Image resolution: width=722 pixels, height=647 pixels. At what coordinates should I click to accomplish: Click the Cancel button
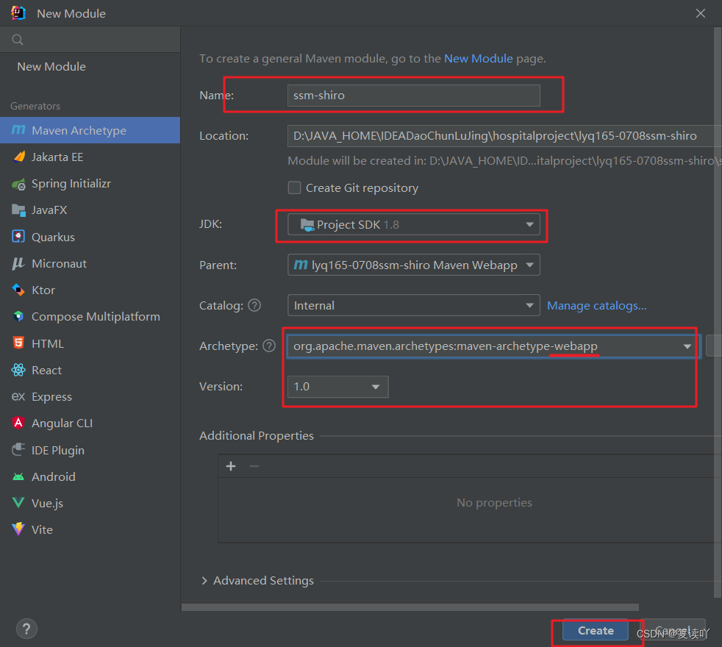pos(673,630)
